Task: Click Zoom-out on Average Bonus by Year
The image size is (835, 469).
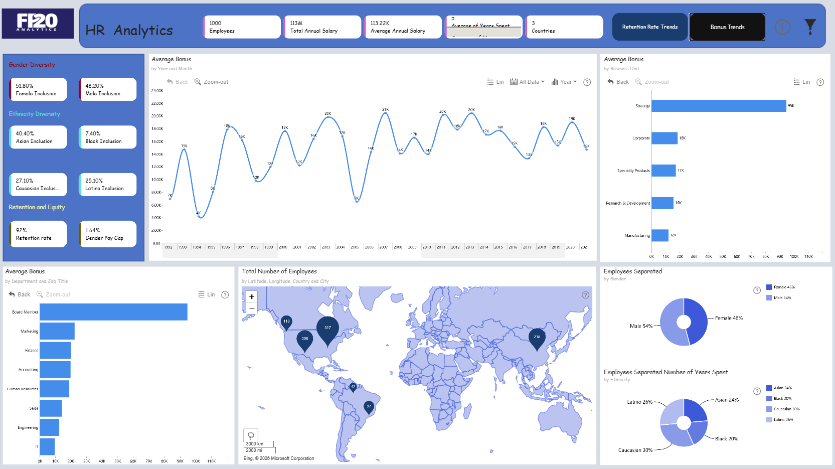Action: click(211, 82)
